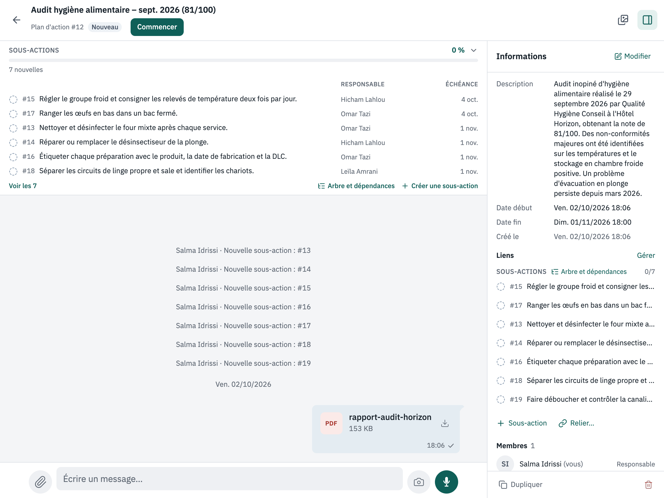Toggle status circle for #16 Étiqueter in main list
The width and height of the screenshot is (664, 498).
tap(13, 157)
